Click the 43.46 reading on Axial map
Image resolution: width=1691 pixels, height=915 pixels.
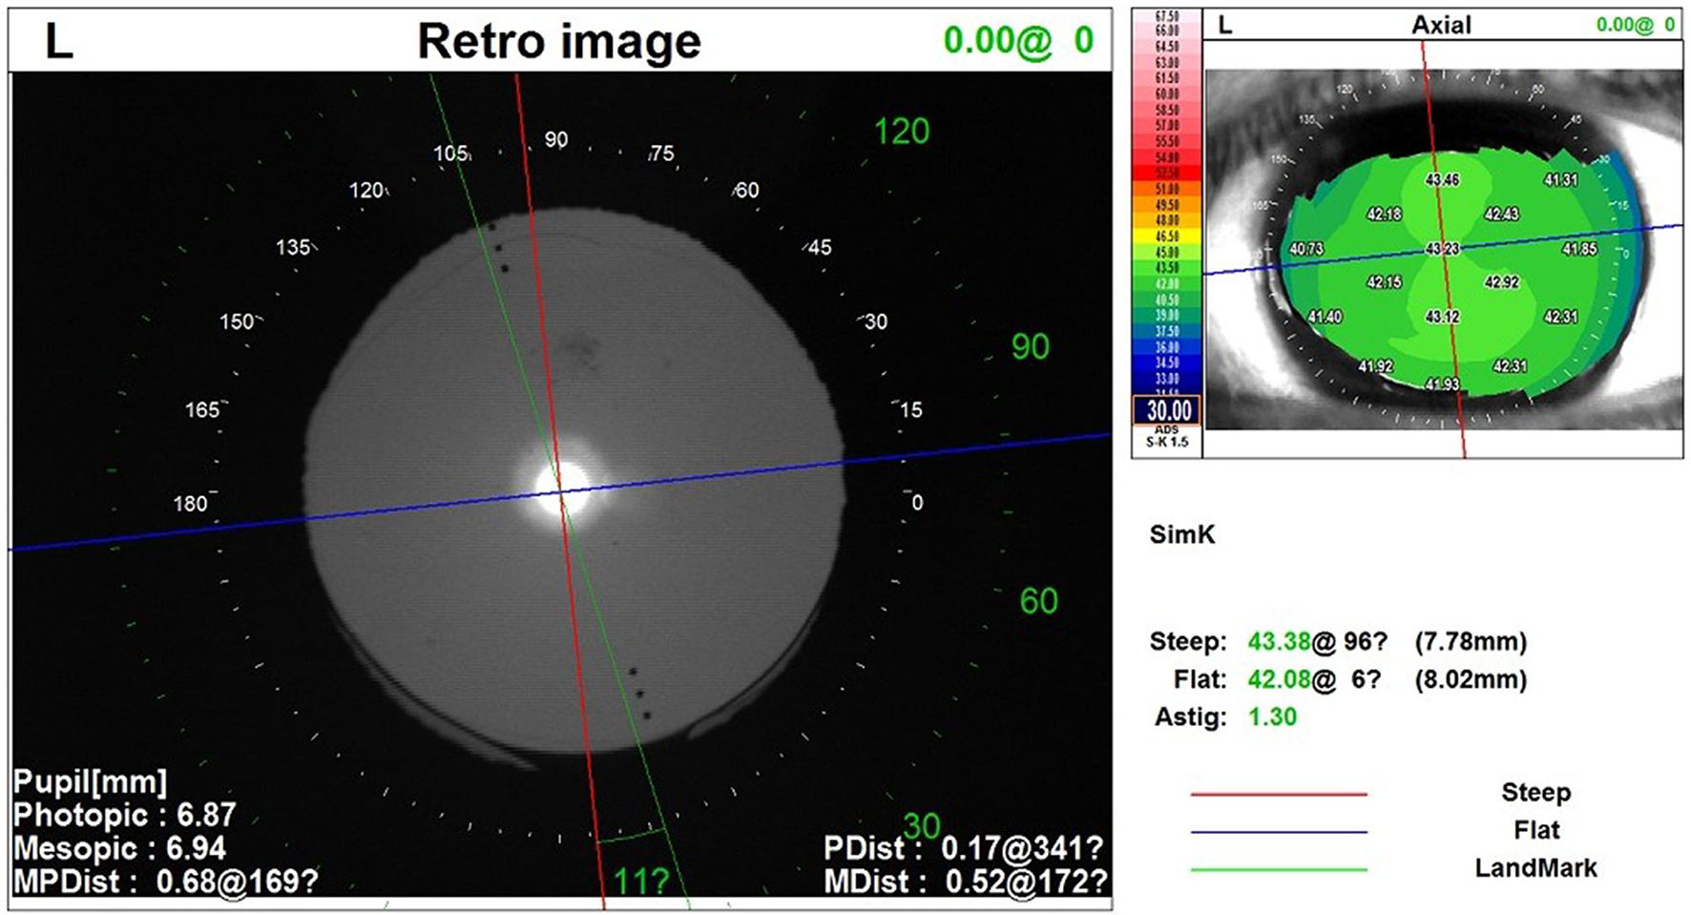tap(1442, 179)
